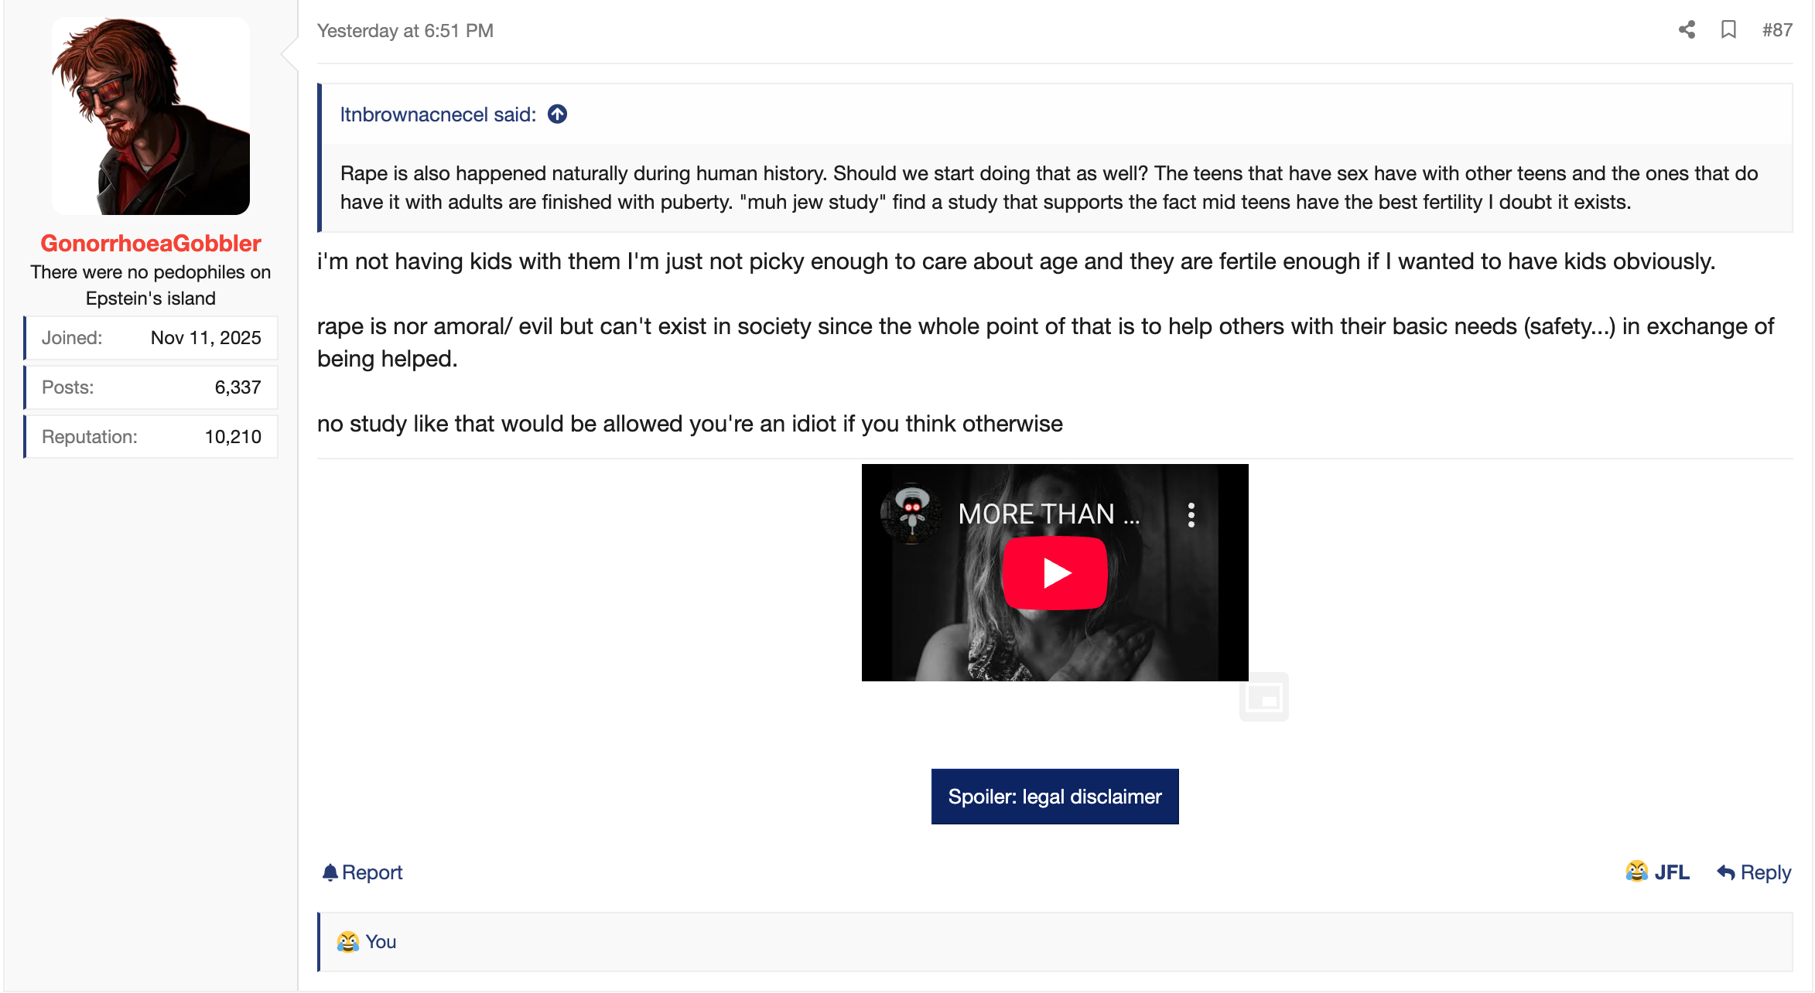Image resolution: width=1815 pixels, height=993 pixels.
Task: Click the user's avatar image
Action: pos(151,116)
